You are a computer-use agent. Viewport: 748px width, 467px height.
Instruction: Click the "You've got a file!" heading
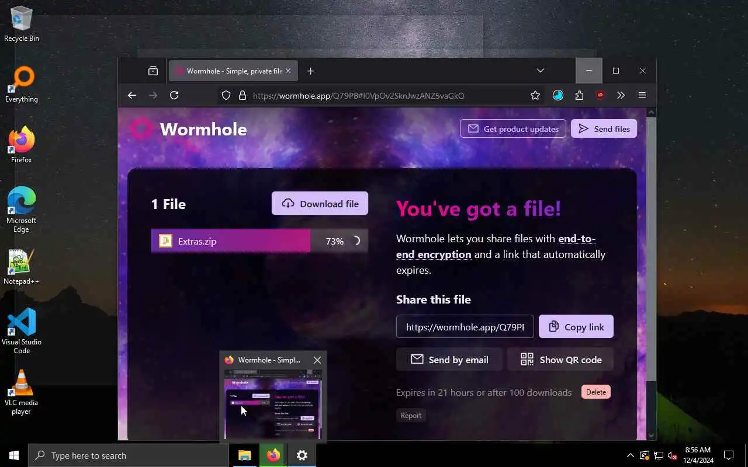(479, 208)
